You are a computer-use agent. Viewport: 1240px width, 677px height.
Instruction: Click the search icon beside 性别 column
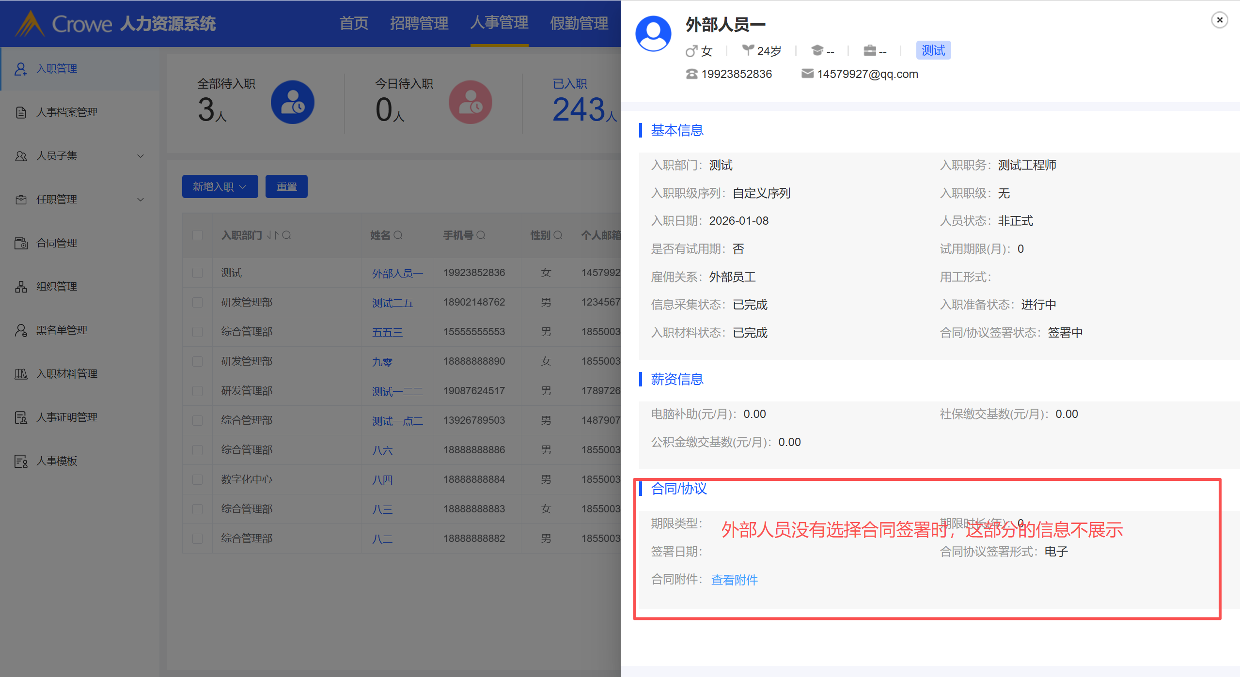pos(558,235)
